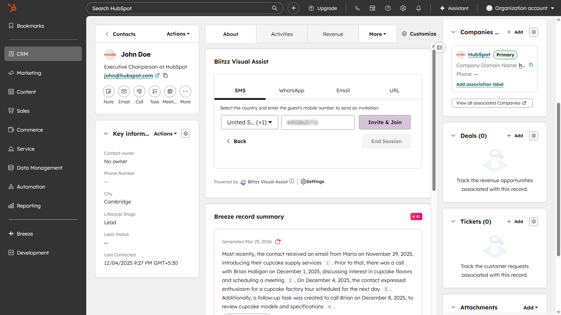Create a Note for John Doe
The width and height of the screenshot is (561, 315).
[x=109, y=91]
